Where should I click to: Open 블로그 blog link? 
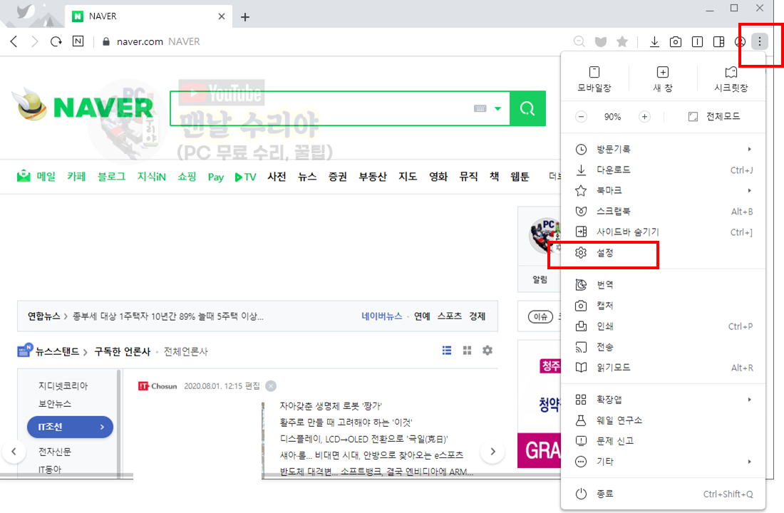pyautogui.click(x=111, y=177)
